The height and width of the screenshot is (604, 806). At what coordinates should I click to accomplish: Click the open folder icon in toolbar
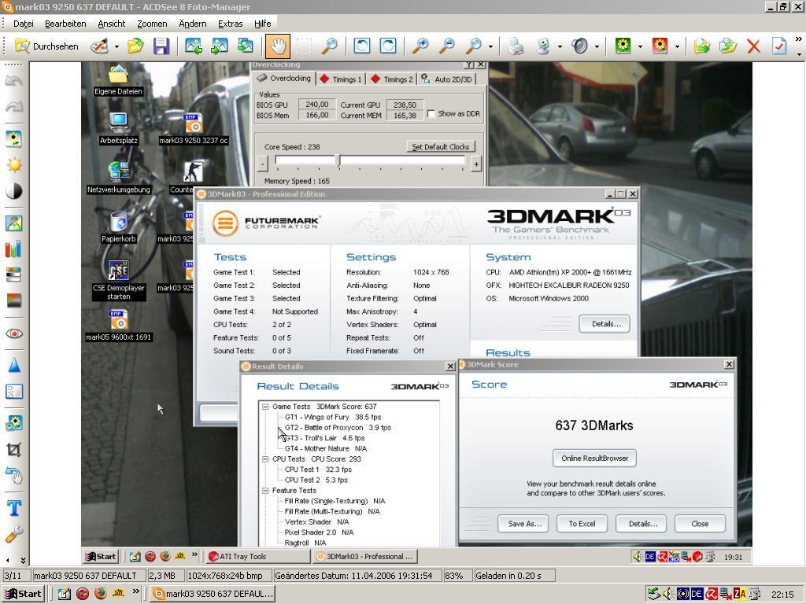(135, 46)
